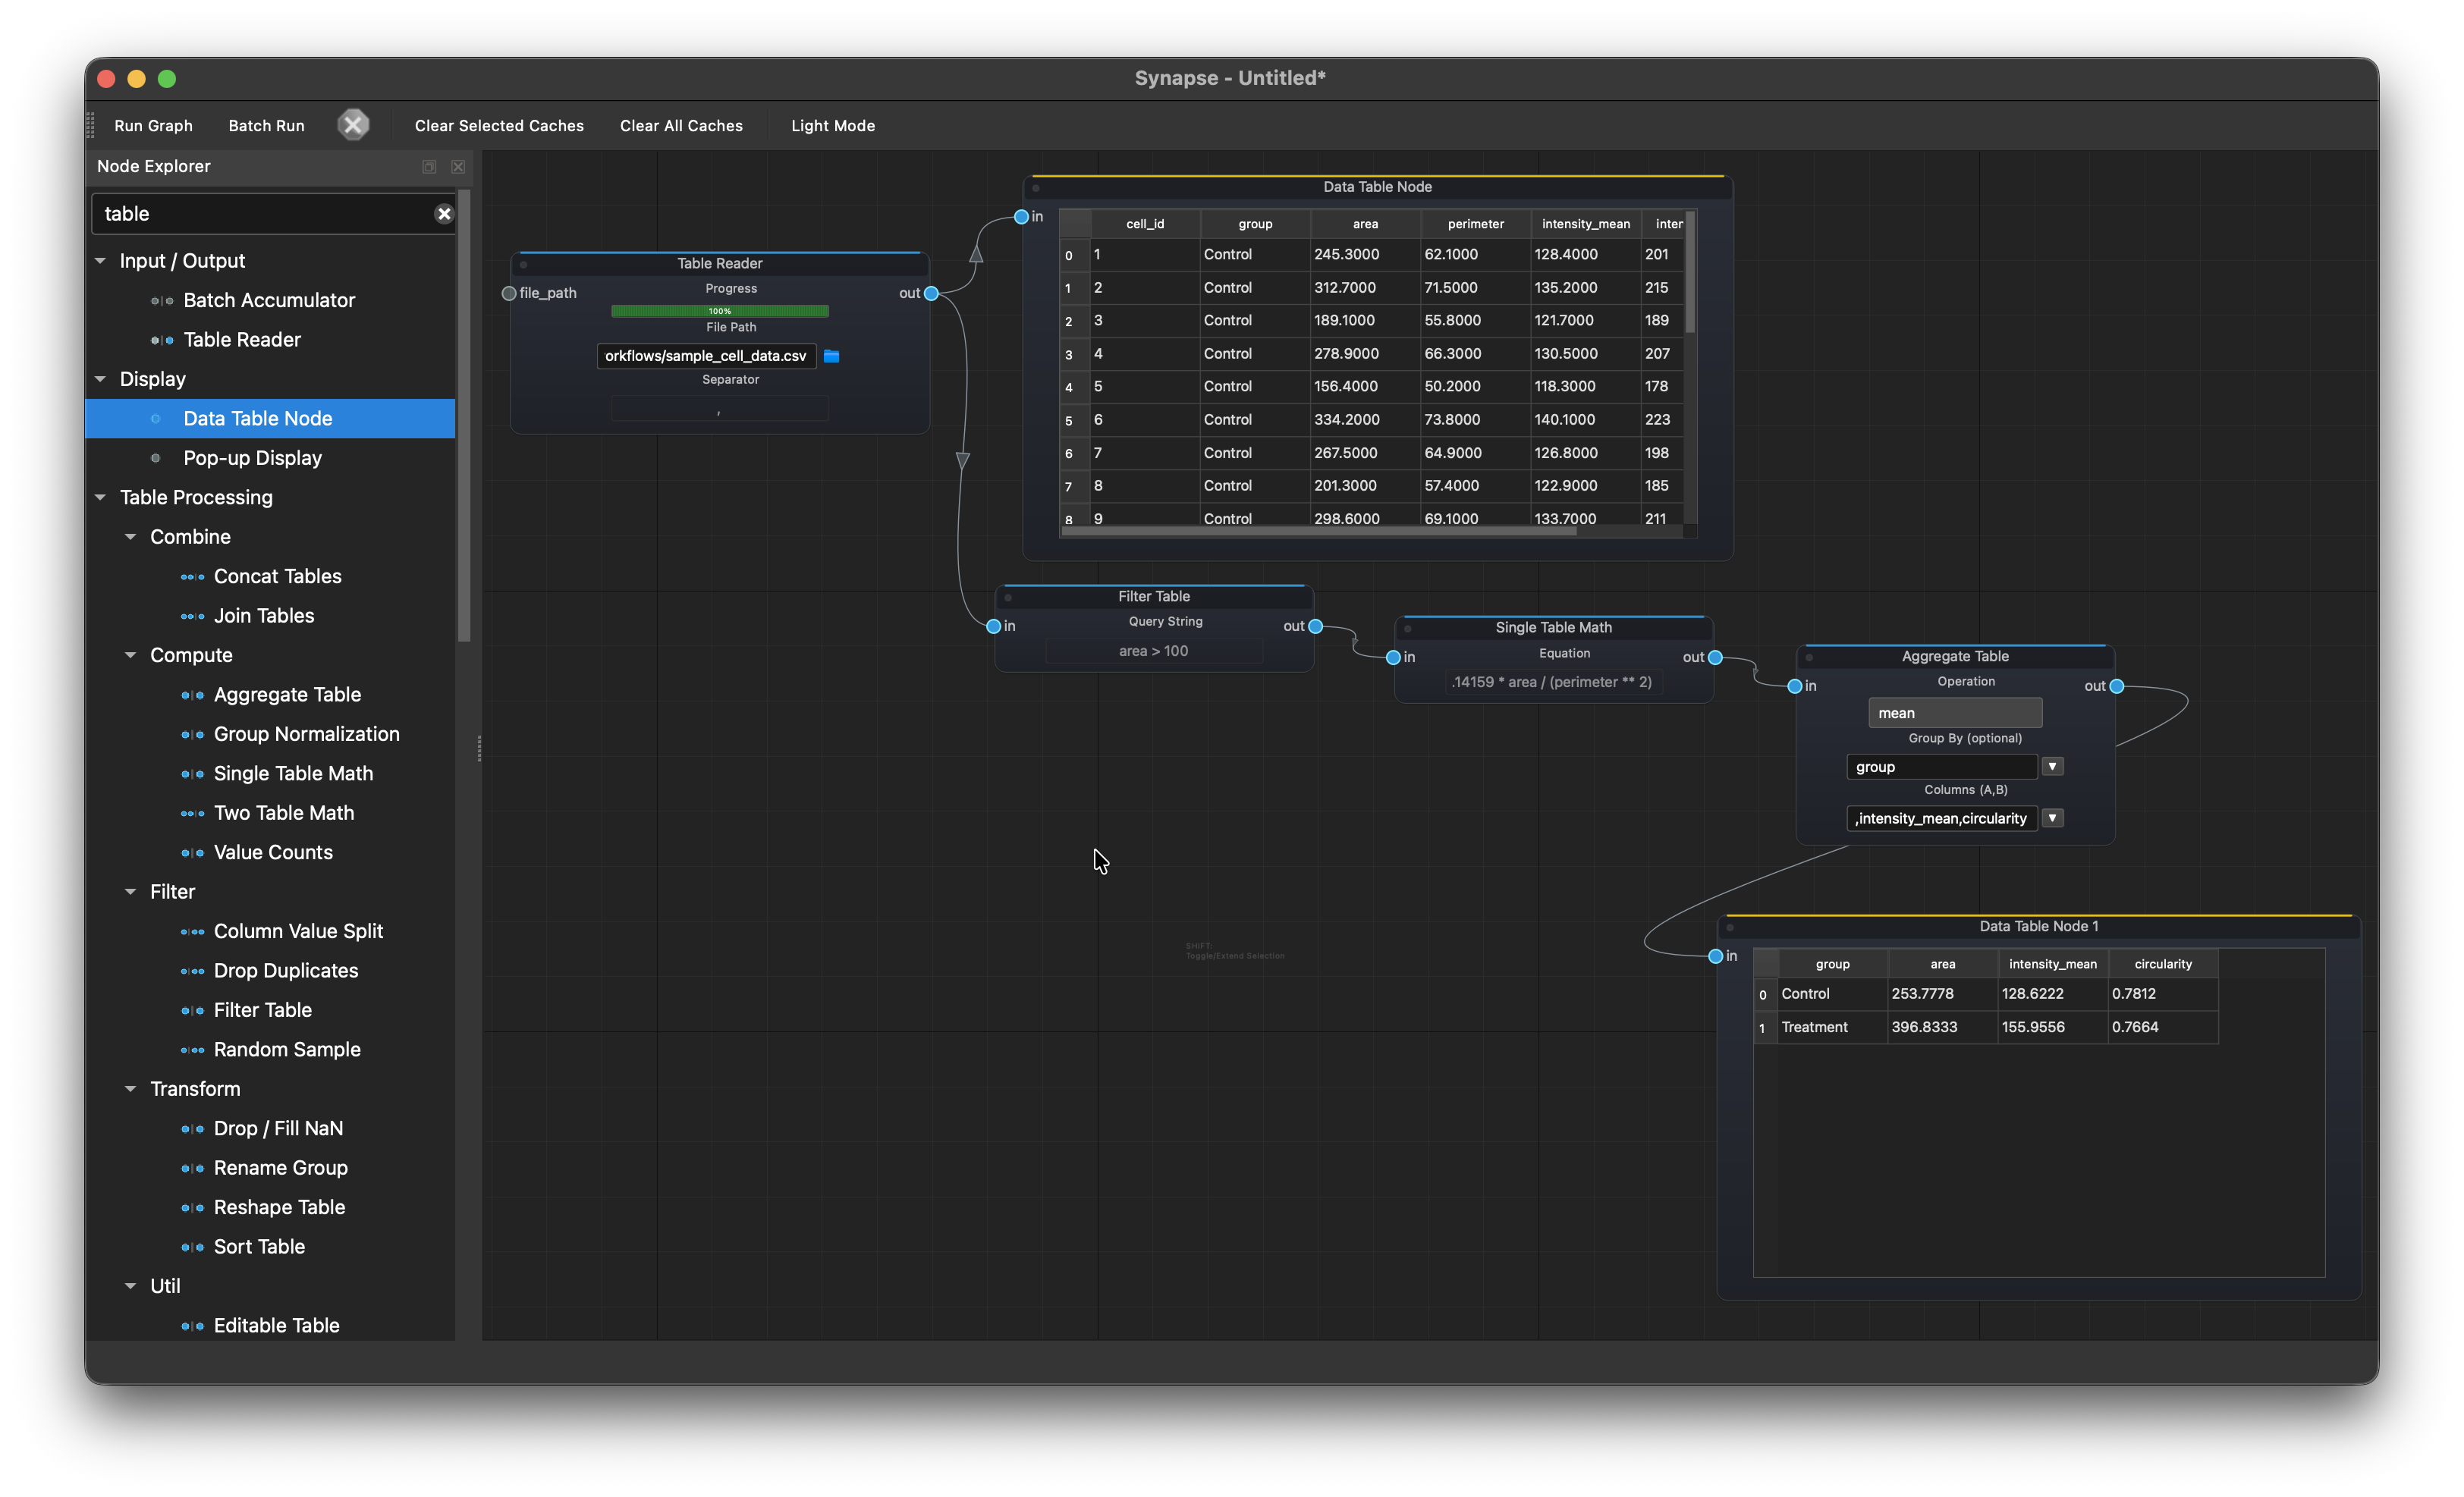Image resolution: width=2464 pixels, height=1497 pixels.
Task: Open the folder browser icon in Table Reader
Action: [x=833, y=356]
